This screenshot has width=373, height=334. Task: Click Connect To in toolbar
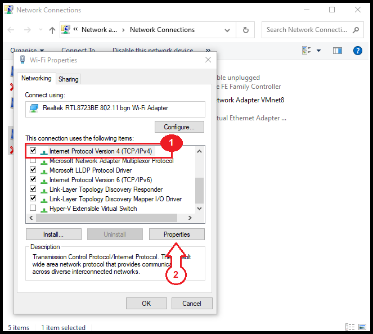click(x=78, y=50)
